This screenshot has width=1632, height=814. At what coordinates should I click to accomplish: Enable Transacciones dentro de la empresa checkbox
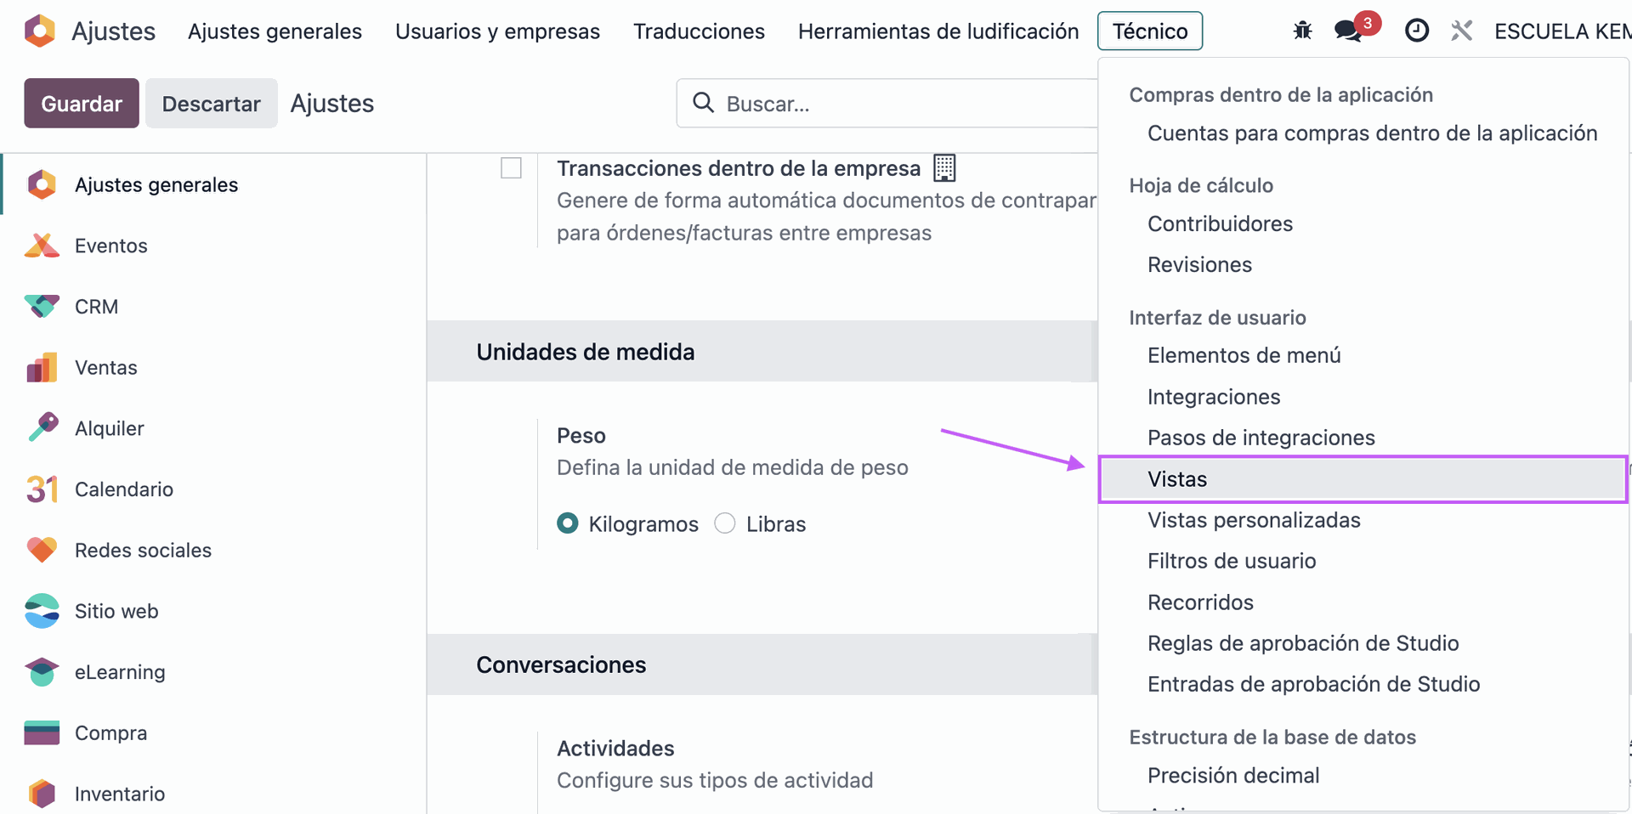click(511, 168)
